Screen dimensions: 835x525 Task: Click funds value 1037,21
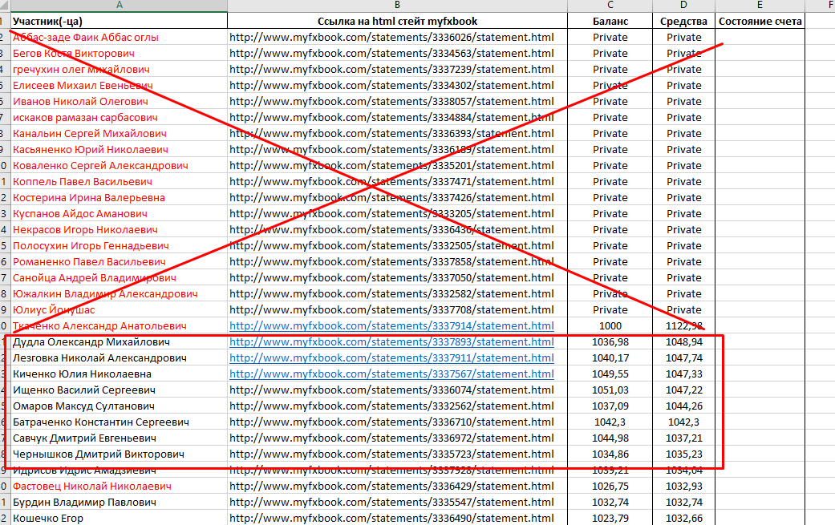(x=683, y=438)
